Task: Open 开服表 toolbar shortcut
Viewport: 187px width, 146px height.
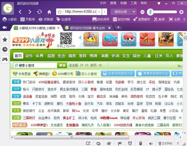Action: 28,19
